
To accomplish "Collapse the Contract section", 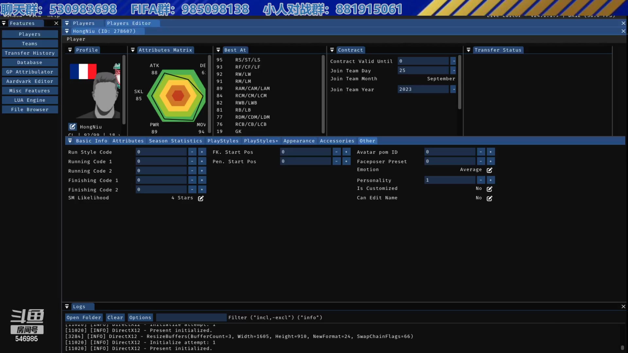I will [332, 50].
